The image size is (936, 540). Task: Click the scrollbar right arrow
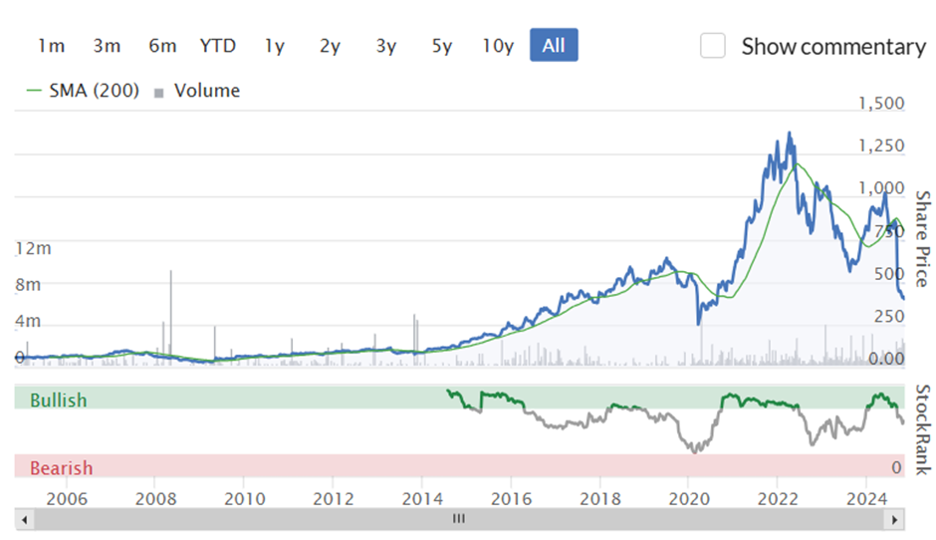click(x=895, y=520)
